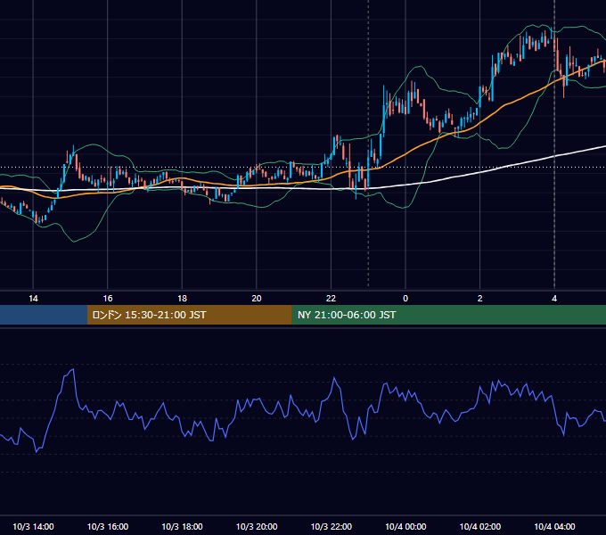Viewport: 606px width, 535px height.
Task: Click the 10/3 14:00 label on indicator axis
Action: 33,526
